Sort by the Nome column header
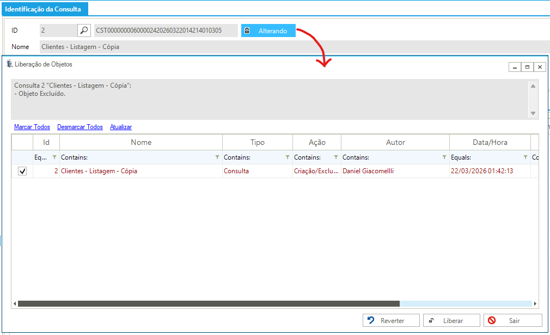Screen dimensions: 550x335 141,142
